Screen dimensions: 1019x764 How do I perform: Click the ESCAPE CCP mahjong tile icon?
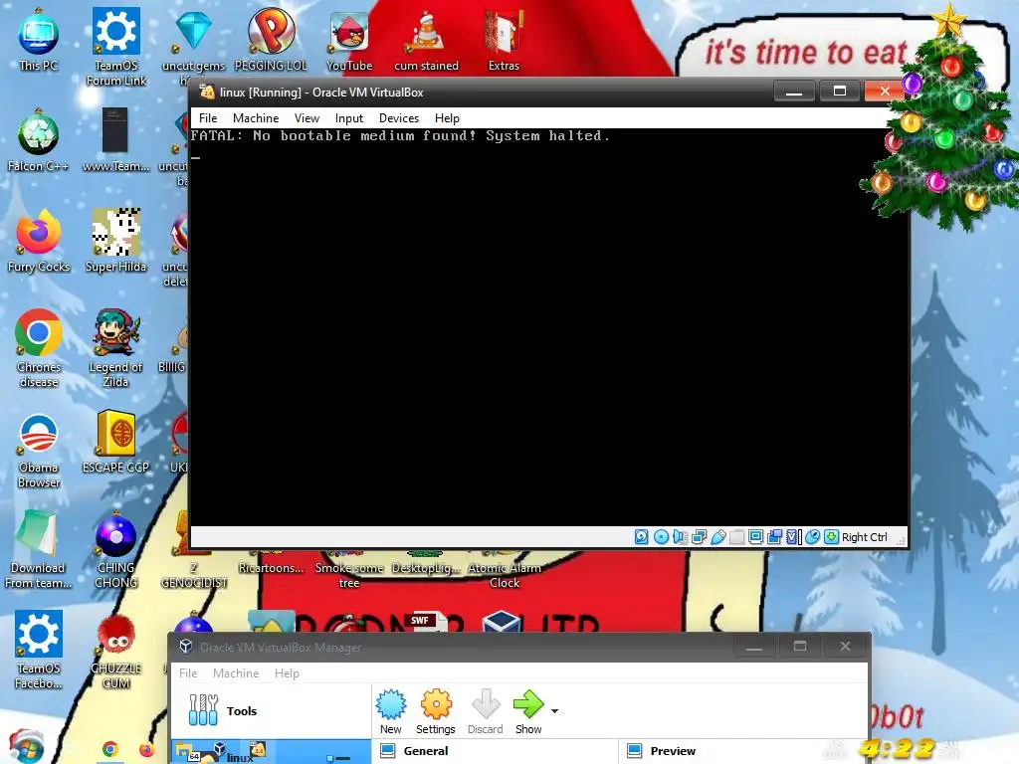(115, 442)
